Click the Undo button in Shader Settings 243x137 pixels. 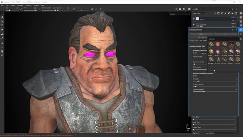(x=201, y=34)
